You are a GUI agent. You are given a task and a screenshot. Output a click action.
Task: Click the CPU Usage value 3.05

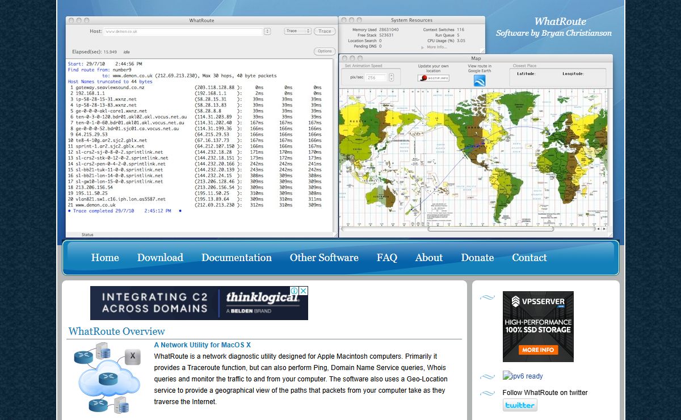tap(461, 41)
